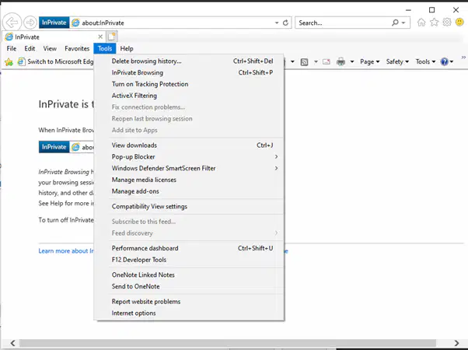Click into the address bar field
Screen dimensions: 468x350
pos(176,23)
